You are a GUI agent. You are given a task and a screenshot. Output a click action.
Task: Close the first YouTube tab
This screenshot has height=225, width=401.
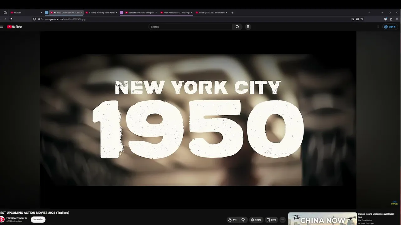pos(41,12)
